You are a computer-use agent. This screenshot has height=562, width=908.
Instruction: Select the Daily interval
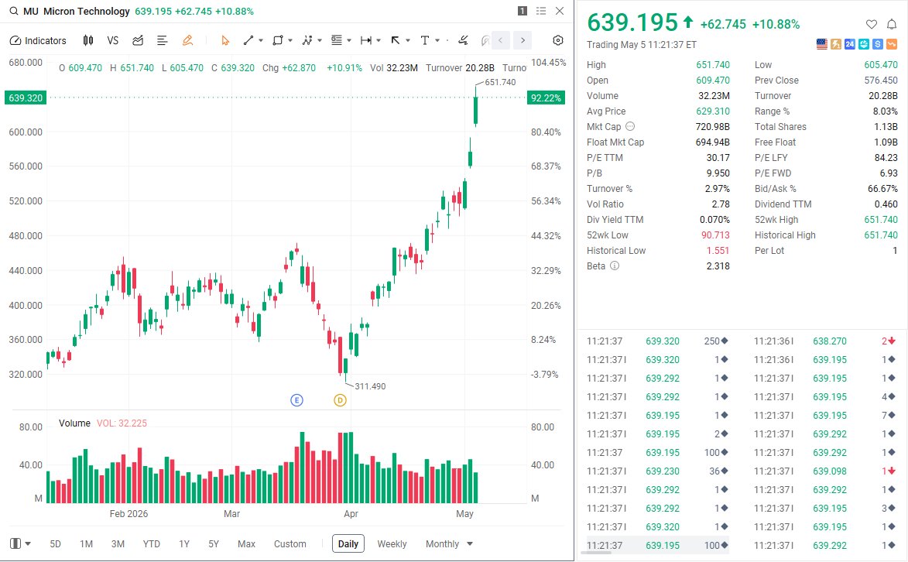[x=348, y=543]
